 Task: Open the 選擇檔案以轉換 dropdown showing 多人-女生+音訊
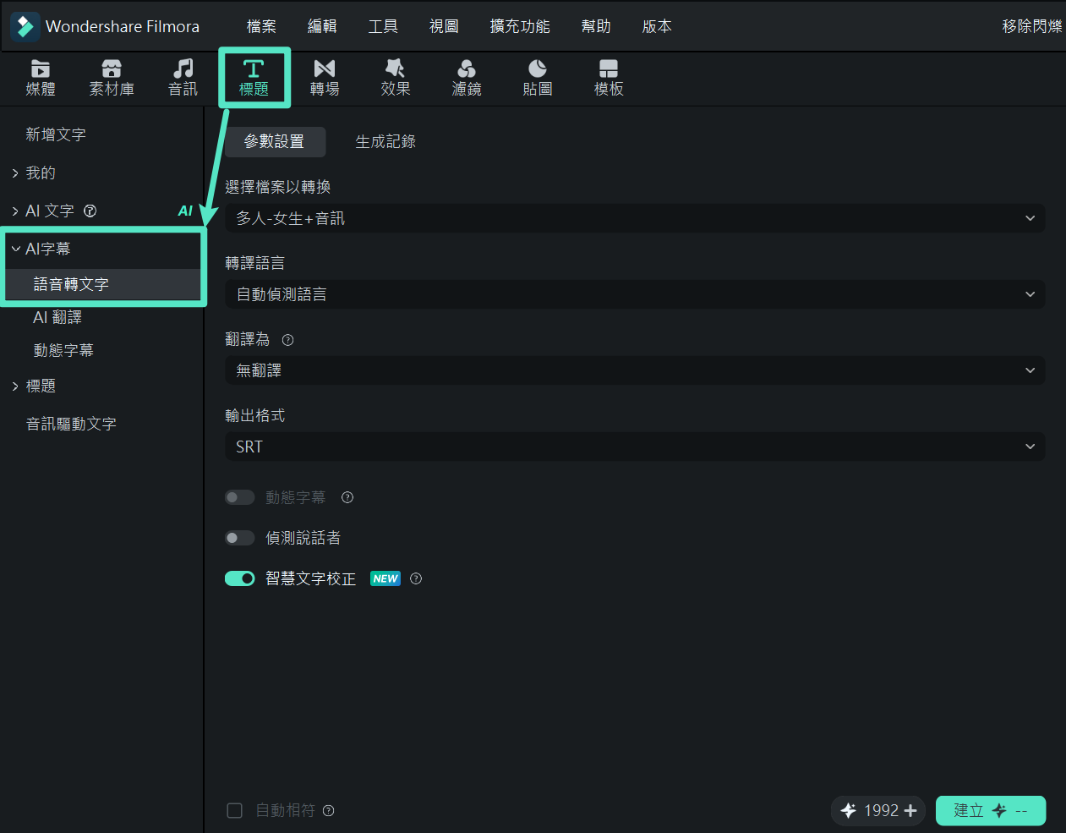(635, 218)
